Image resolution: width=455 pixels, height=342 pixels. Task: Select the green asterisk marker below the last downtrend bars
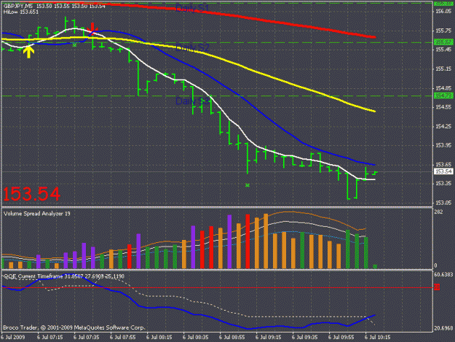(x=248, y=185)
